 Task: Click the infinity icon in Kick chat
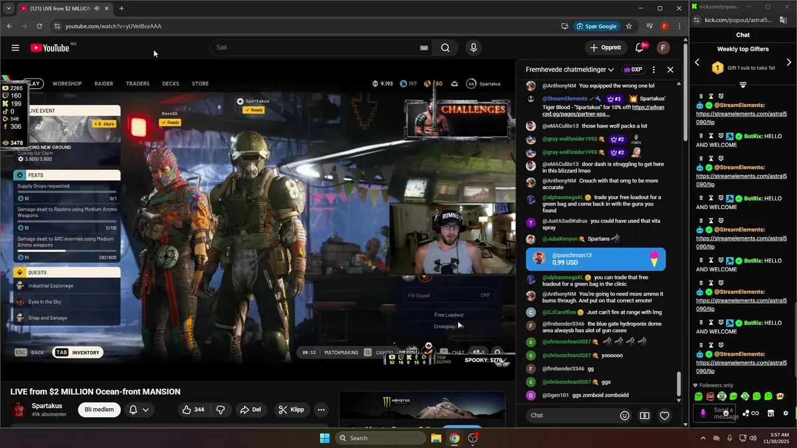coord(755,413)
